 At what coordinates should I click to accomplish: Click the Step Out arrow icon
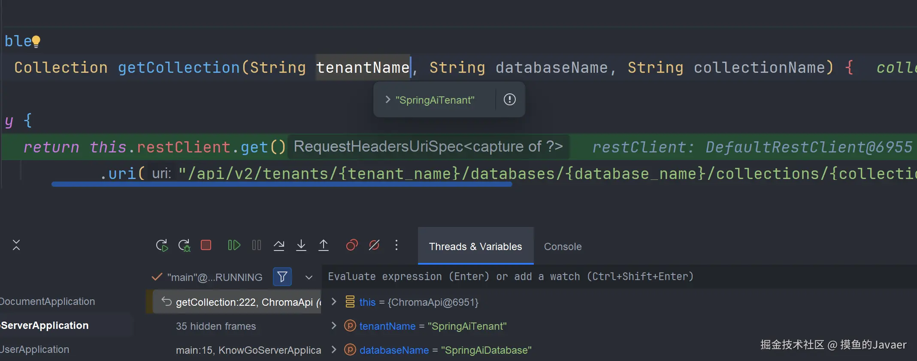tap(324, 245)
